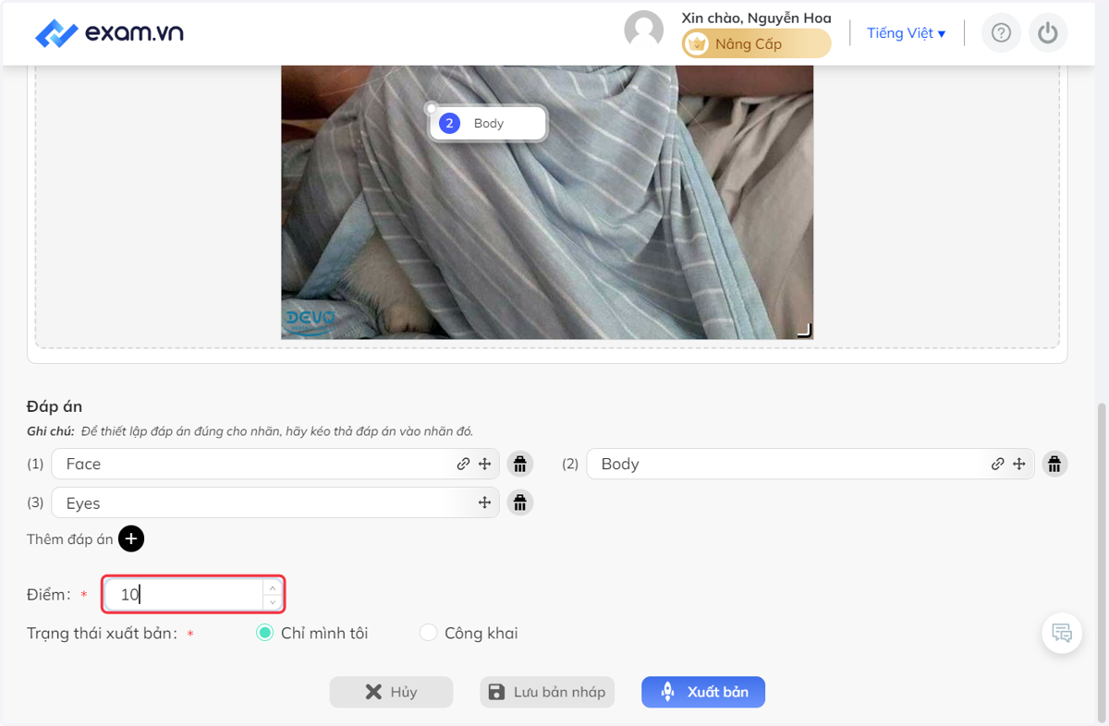Viewport: 1109px width, 726px height.
Task: Open the help question mark icon
Action: coord(1001,33)
